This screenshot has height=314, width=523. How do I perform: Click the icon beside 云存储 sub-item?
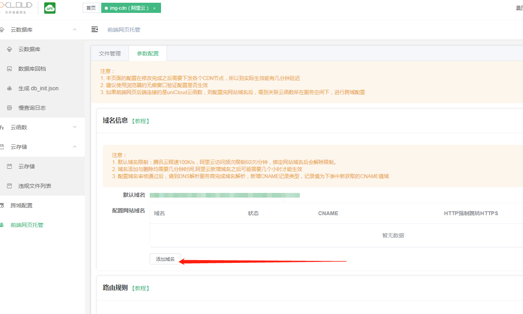(x=9, y=166)
